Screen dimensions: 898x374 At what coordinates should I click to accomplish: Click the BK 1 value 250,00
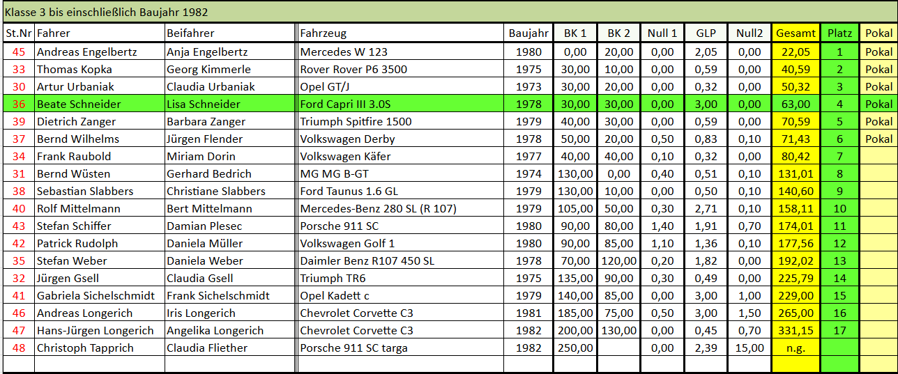point(575,348)
